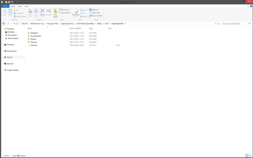The width and height of the screenshot is (253, 158).
Task: Sort by the Name column header
Action: pyautogui.click(x=30, y=28)
